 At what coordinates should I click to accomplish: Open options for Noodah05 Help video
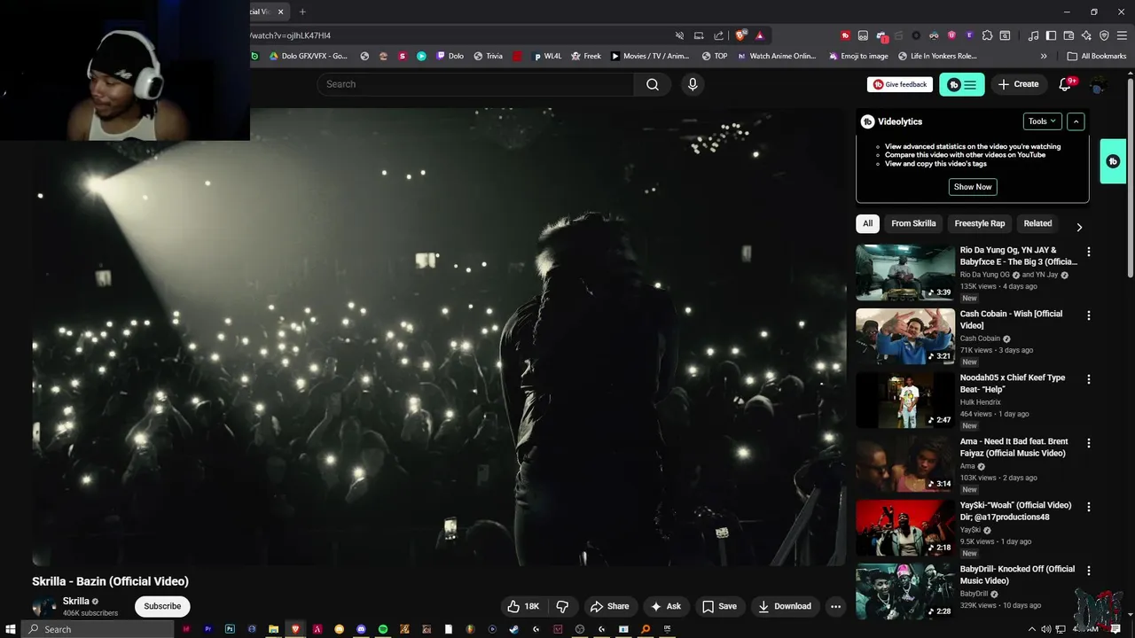click(x=1089, y=379)
